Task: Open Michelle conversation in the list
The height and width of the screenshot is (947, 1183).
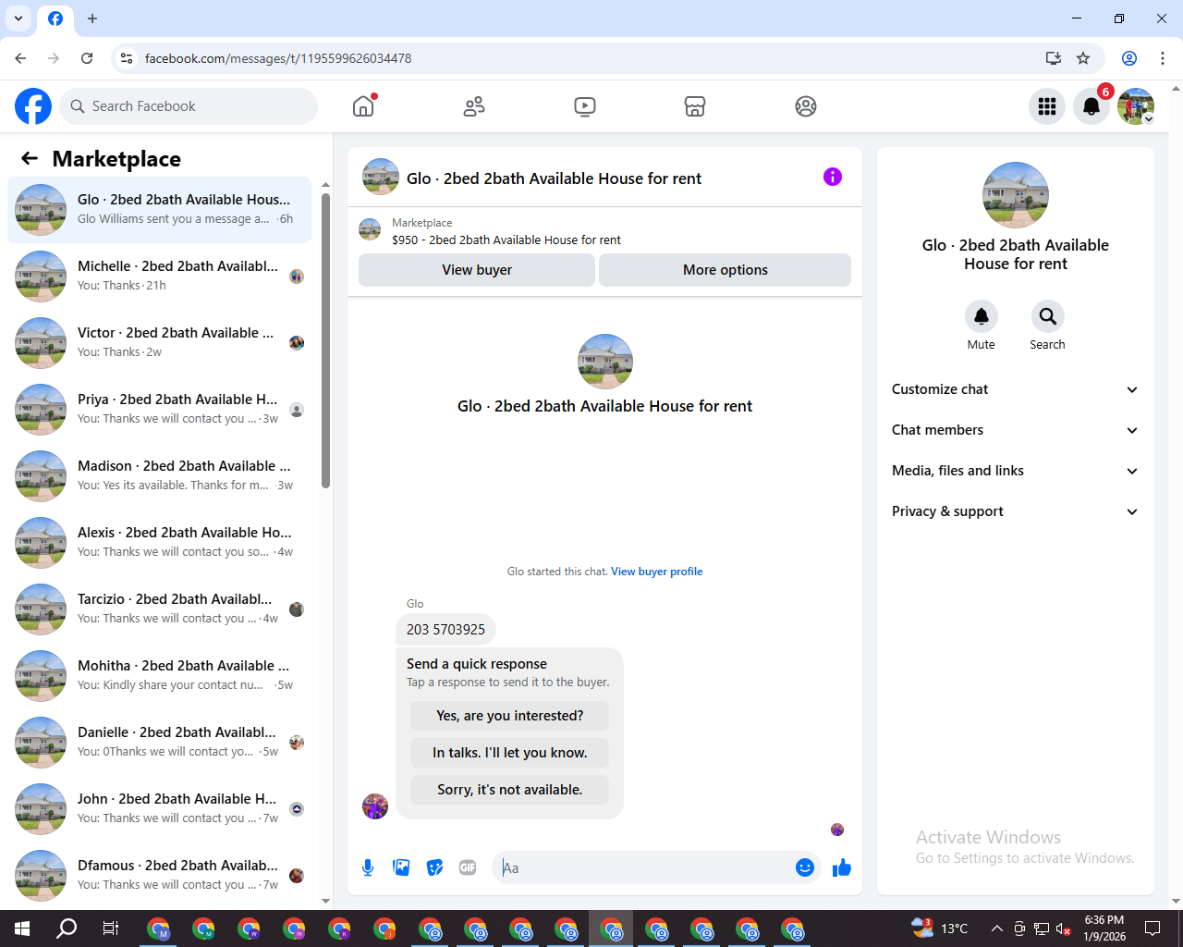Action: 160,277
